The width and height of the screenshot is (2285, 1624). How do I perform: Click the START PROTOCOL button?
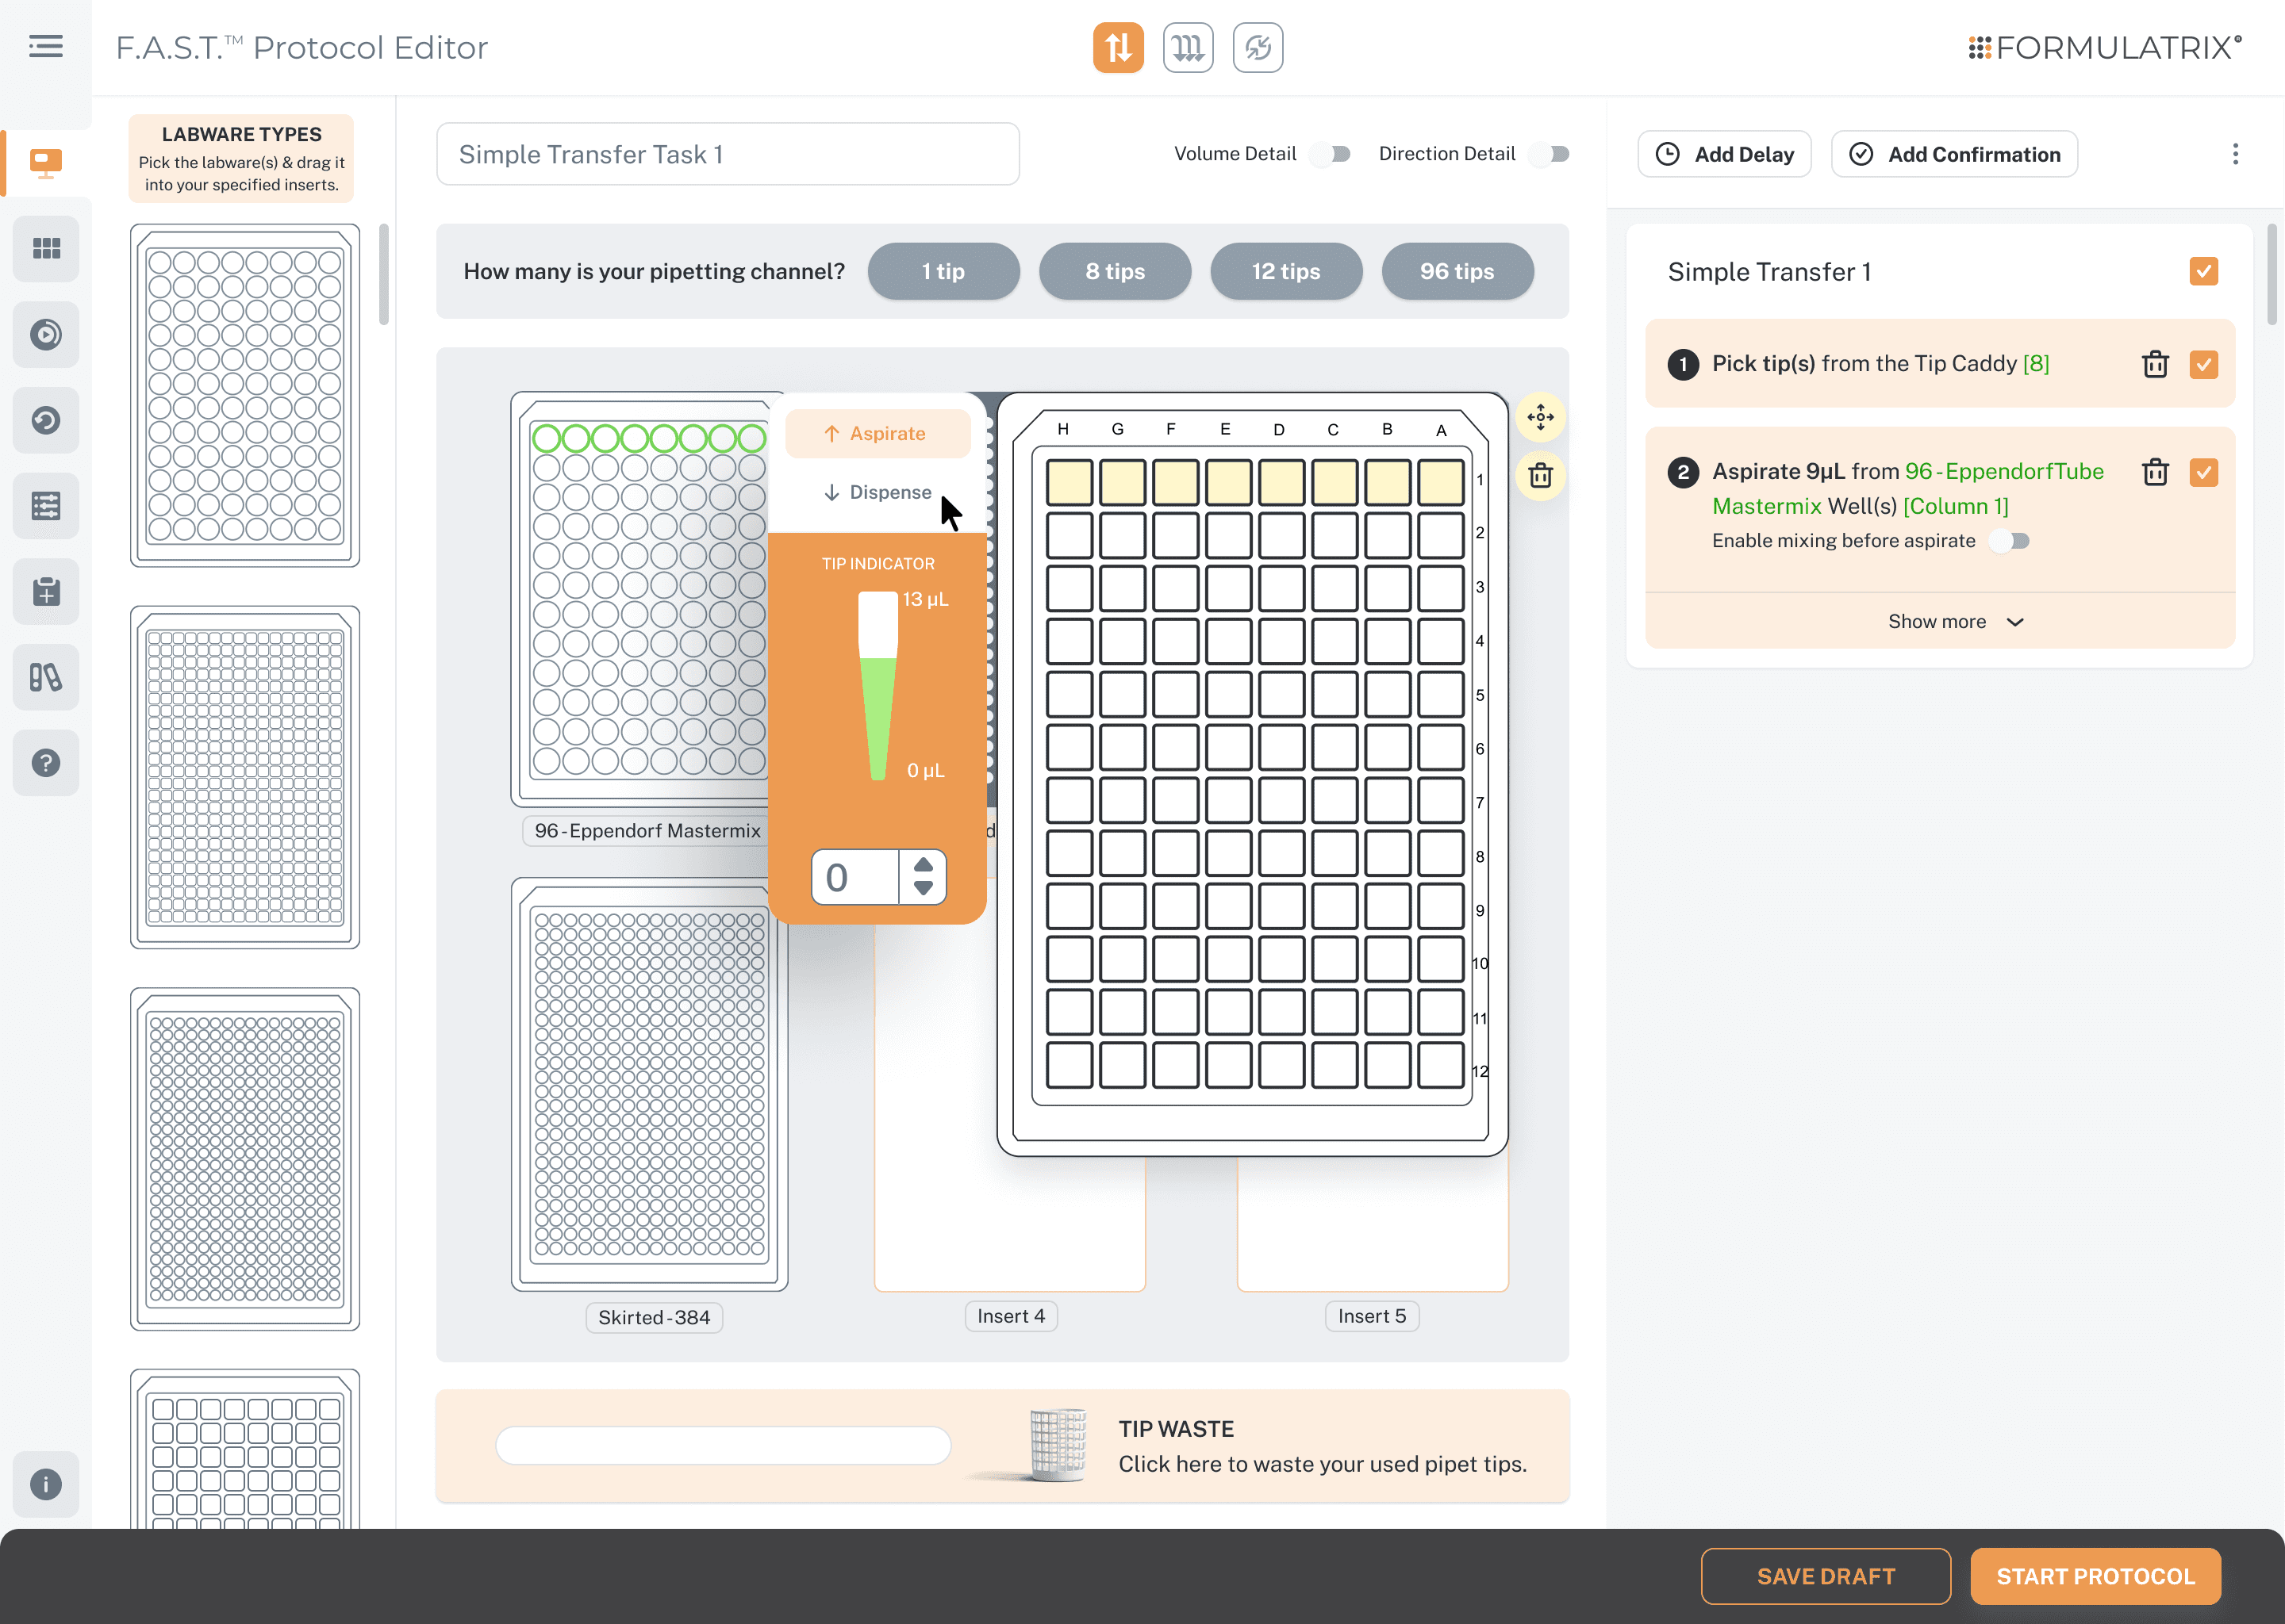[x=2095, y=1576]
